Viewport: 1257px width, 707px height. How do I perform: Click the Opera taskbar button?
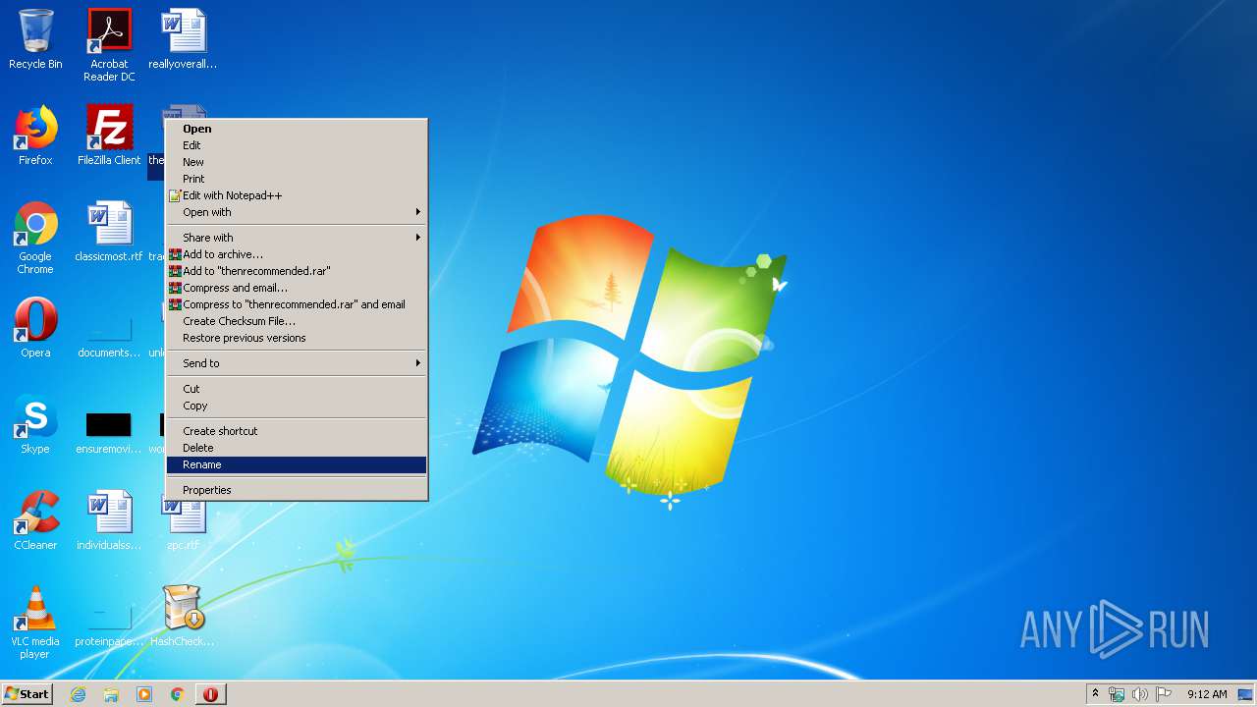click(210, 694)
